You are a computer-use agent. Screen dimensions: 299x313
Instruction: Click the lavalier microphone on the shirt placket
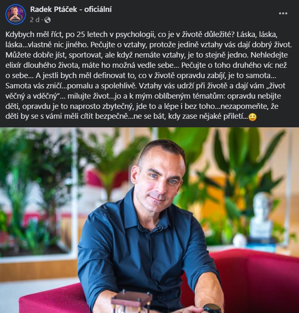click(x=159, y=228)
